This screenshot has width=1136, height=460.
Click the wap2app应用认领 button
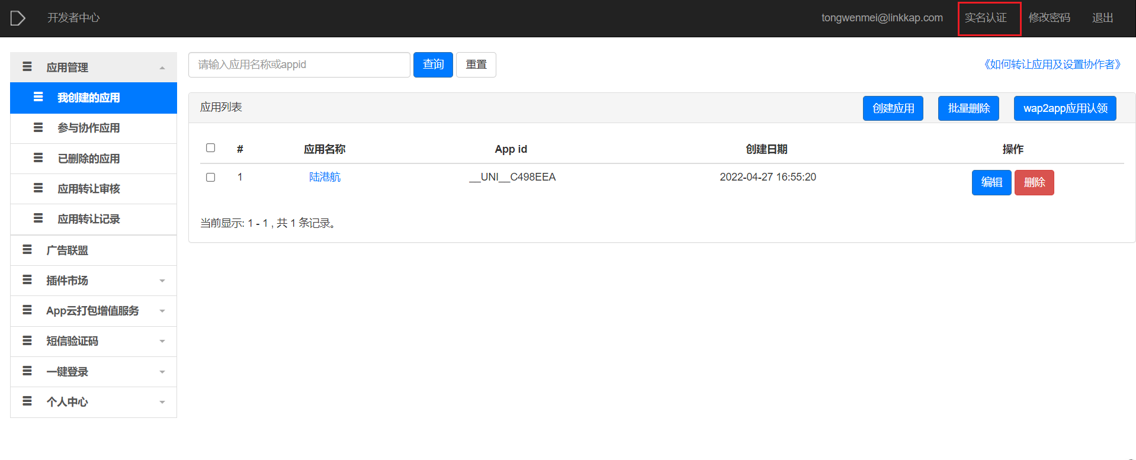(x=1065, y=108)
